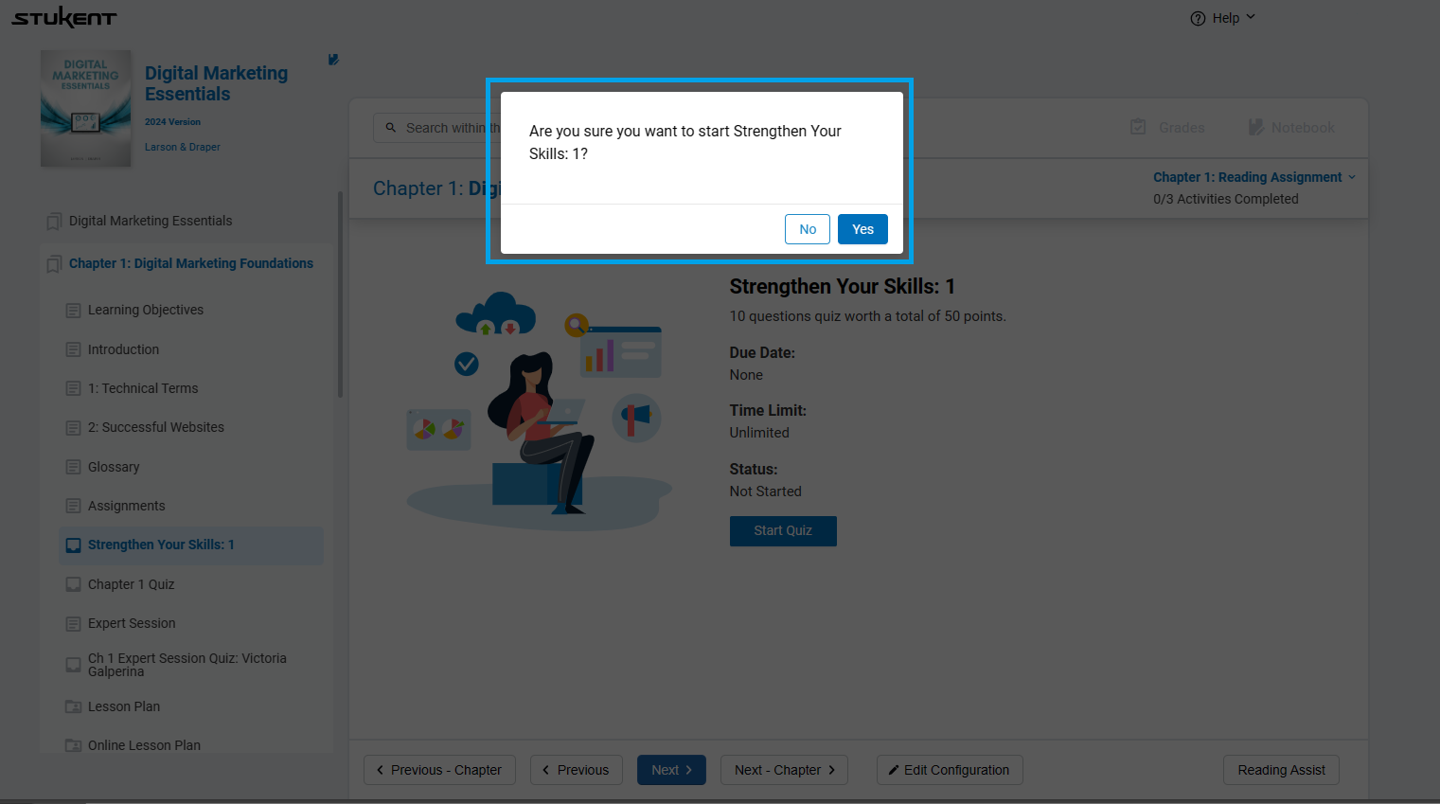Open the Introduction page
The height and width of the screenshot is (804, 1440).
[123, 349]
